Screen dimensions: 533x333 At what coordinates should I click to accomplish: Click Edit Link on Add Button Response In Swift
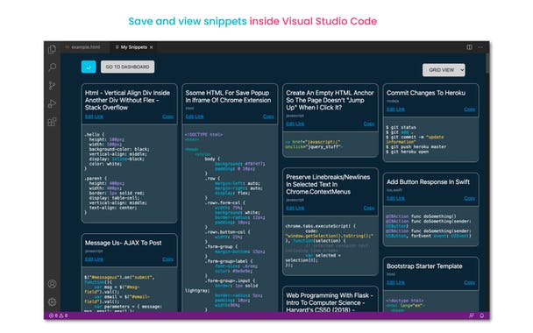click(395, 198)
